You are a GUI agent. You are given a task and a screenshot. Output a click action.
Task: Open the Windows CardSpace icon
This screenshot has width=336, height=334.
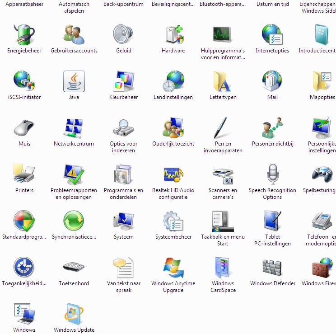[223, 267]
